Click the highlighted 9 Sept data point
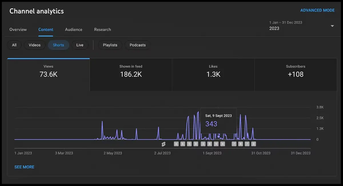This screenshot has width=343, height=186. pyautogui.click(x=219, y=137)
